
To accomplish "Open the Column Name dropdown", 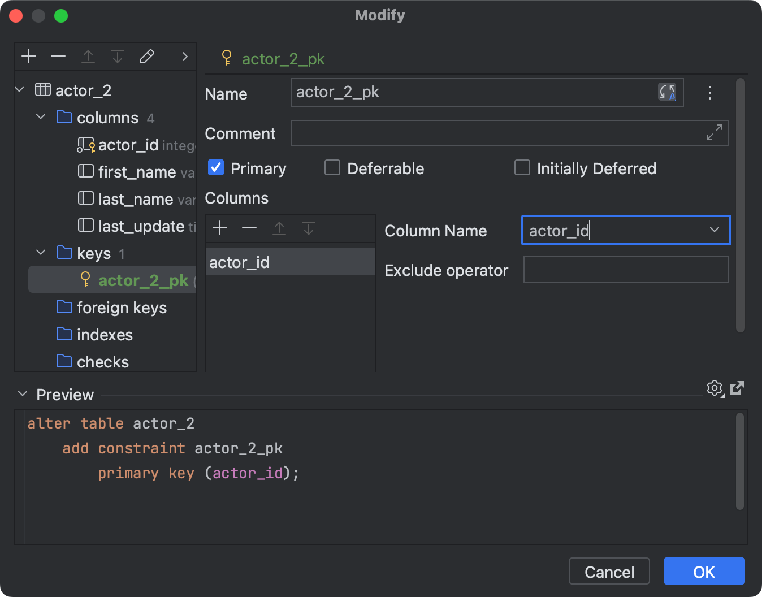I will (x=715, y=230).
